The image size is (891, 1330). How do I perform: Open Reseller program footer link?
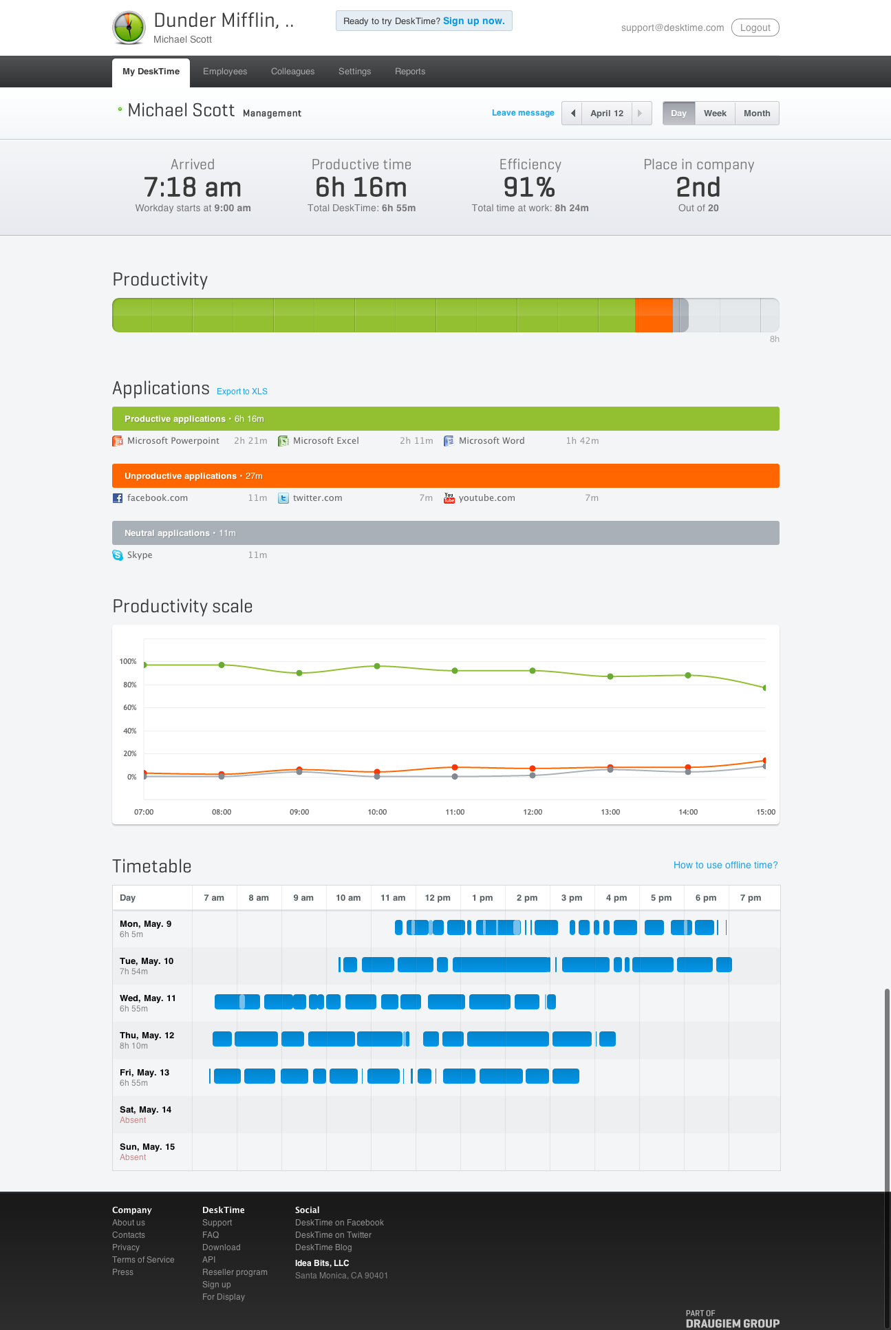[235, 1272]
